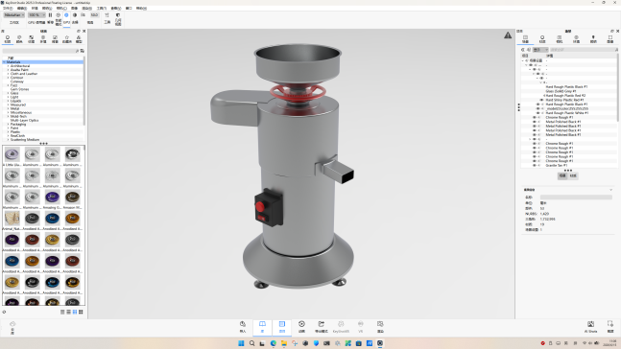621x349 pixels.
Task: Select Animal material thumbnail with fur texture
Action: pos(12,218)
